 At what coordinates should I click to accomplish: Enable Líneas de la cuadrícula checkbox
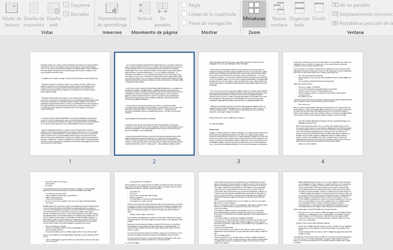tap(185, 13)
